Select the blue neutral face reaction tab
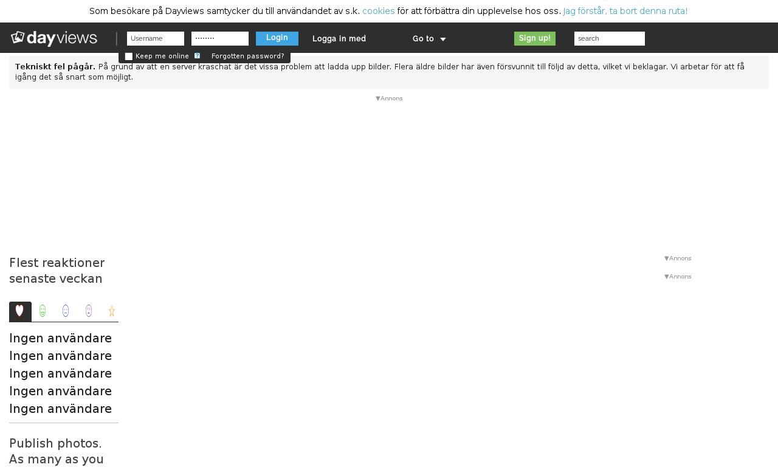The height and width of the screenshot is (467, 778). tap(66, 311)
